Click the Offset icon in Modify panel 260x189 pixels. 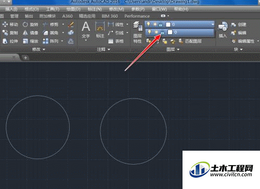tap(71, 41)
